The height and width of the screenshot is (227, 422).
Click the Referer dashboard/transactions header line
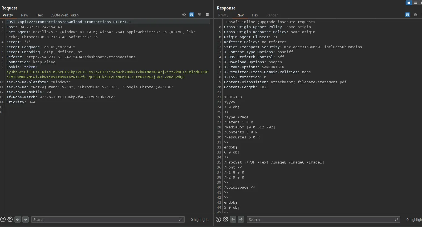point(71,57)
